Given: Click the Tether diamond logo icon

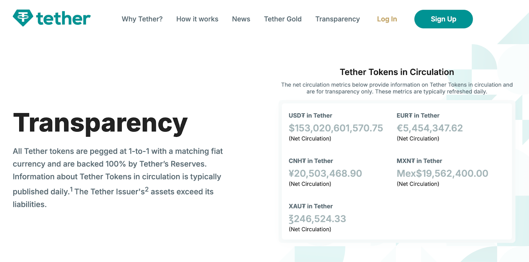Looking at the screenshot, I should click(x=23, y=18).
